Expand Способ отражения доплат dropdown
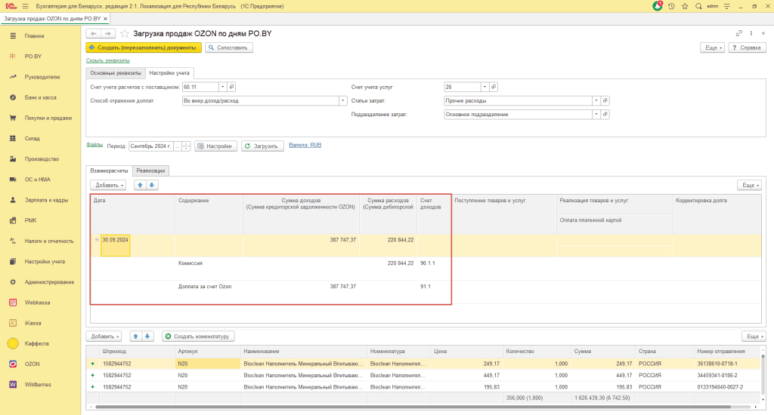774x415 pixels. tap(342, 100)
